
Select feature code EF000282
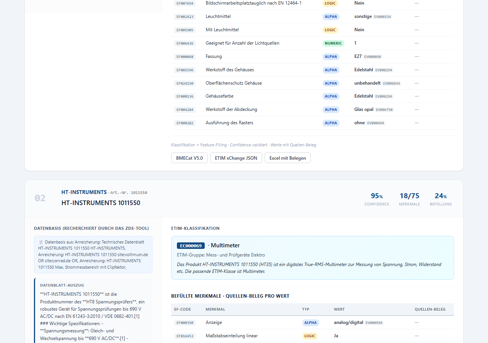pyautogui.click(x=185, y=123)
